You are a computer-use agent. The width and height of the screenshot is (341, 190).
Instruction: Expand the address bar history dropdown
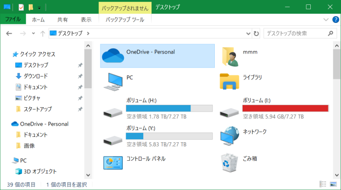(x=248, y=34)
